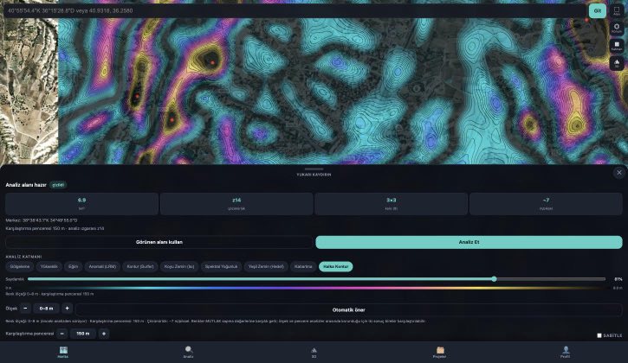Select the Eğim layer chip
628x363 pixels.
click(73, 267)
